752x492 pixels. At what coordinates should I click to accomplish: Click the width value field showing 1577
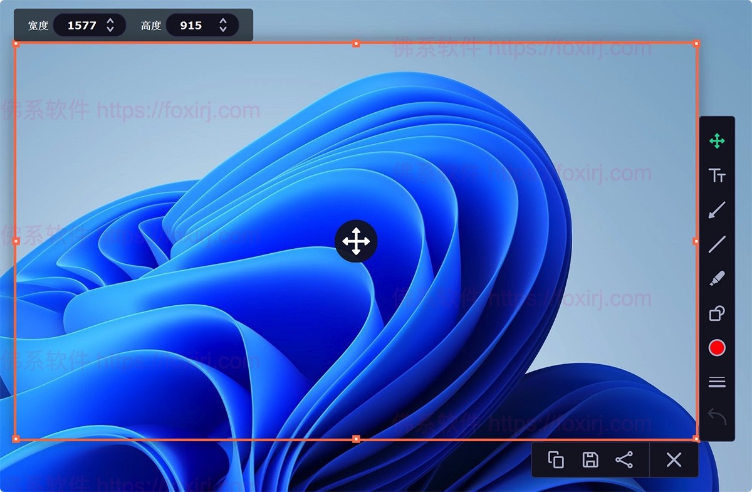click(81, 26)
